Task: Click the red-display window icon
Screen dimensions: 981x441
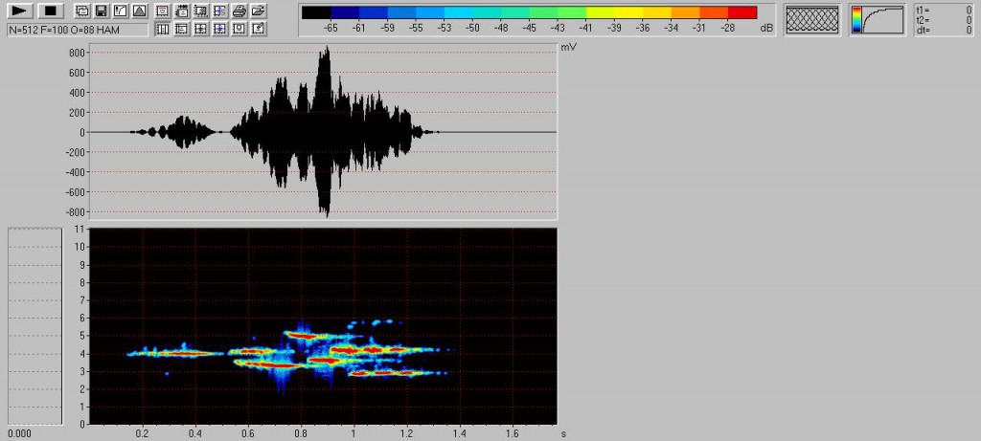Action: coord(162,11)
